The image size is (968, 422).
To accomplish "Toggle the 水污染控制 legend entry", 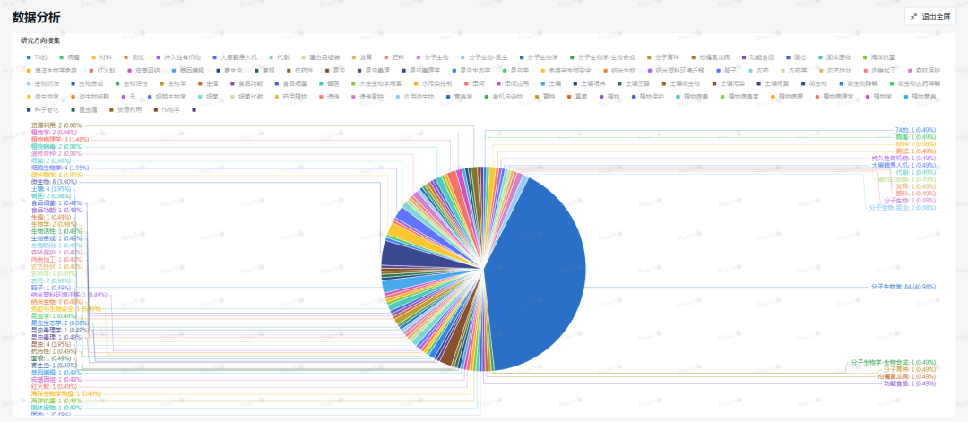I will [x=433, y=83].
